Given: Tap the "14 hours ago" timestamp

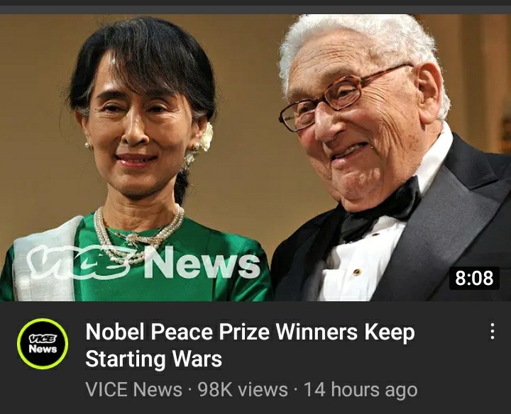Looking at the screenshot, I should pyautogui.click(x=361, y=389).
